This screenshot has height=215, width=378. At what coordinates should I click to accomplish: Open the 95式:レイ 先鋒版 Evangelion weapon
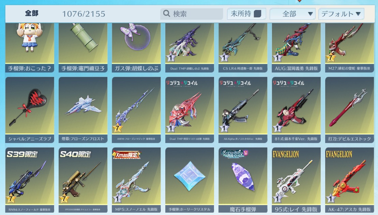(x=296, y=180)
